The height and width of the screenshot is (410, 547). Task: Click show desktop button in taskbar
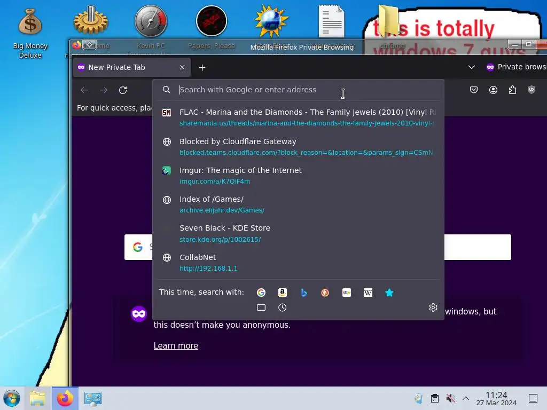coord(533,398)
